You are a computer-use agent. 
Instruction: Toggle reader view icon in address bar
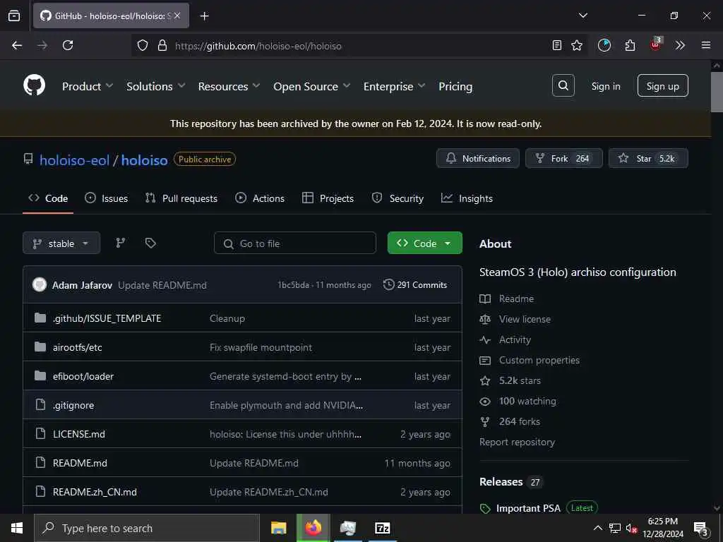click(x=557, y=45)
